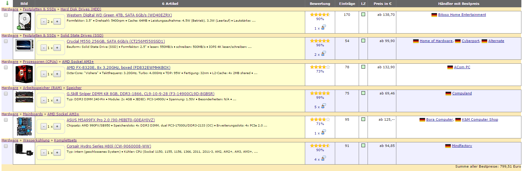522x171 pixels.
Task: Decrease quantity of AMD FX-8320E
Action: 44,74
